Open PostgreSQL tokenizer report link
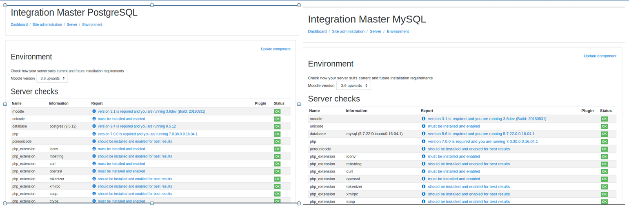629x212 pixels. pos(135,179)
